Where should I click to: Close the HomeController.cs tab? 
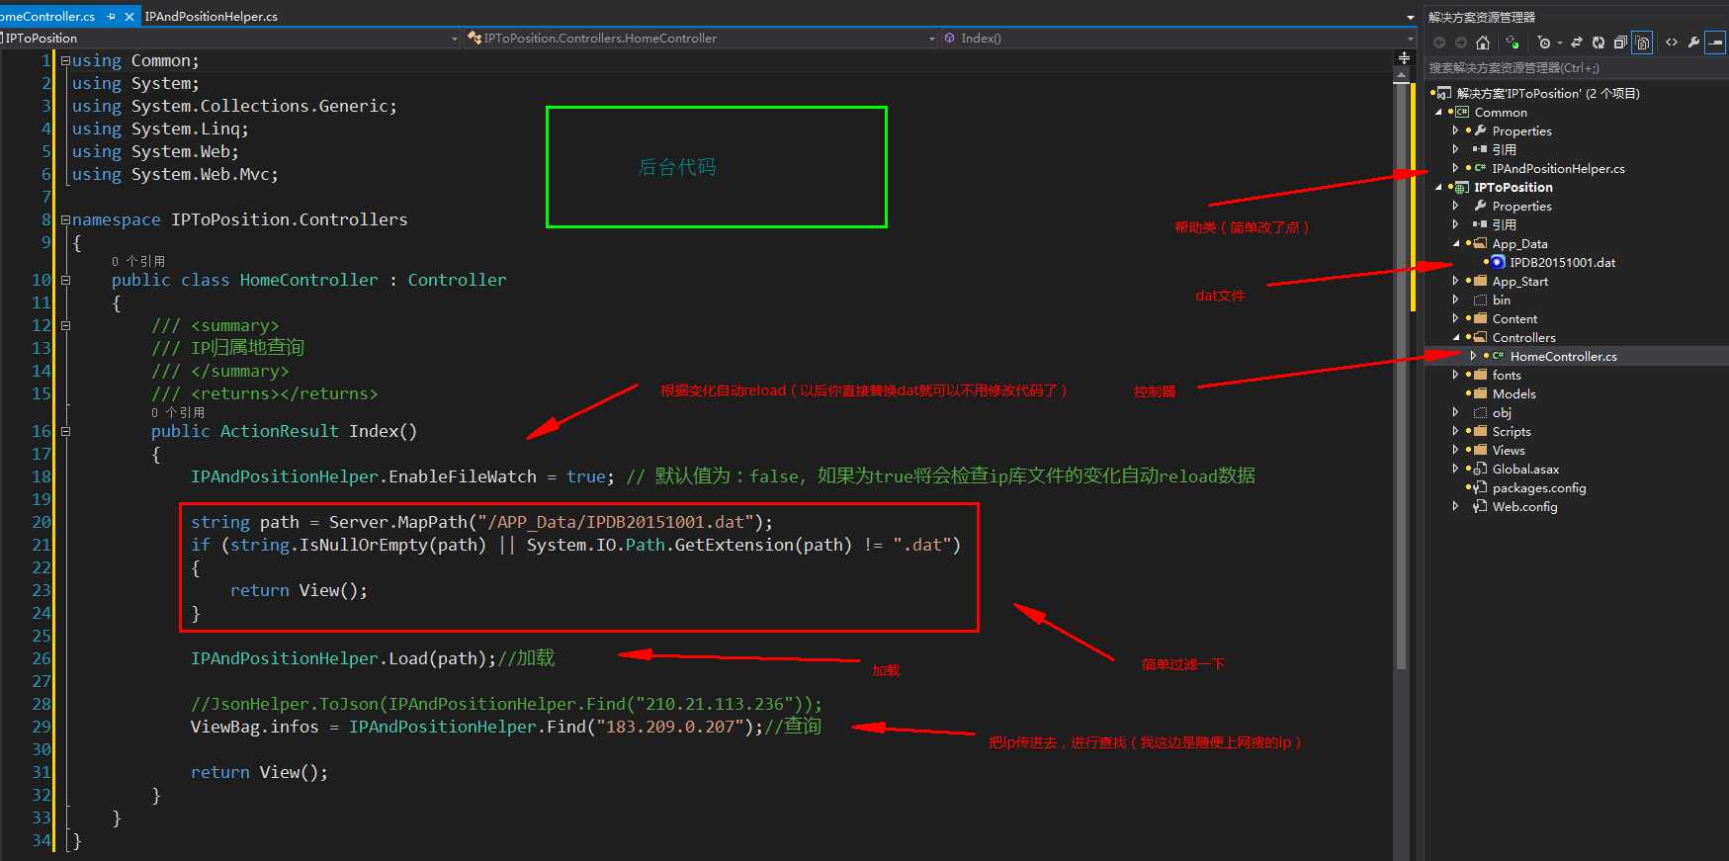pyautogui.click(x=130, y=17)
